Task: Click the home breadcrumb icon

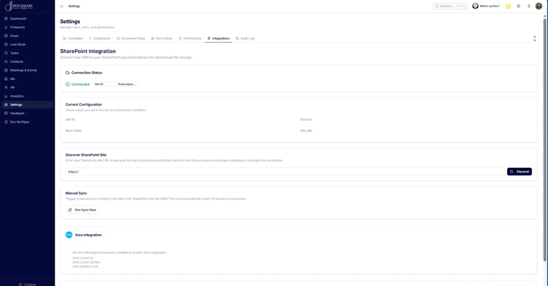Action: coord(62,6)
